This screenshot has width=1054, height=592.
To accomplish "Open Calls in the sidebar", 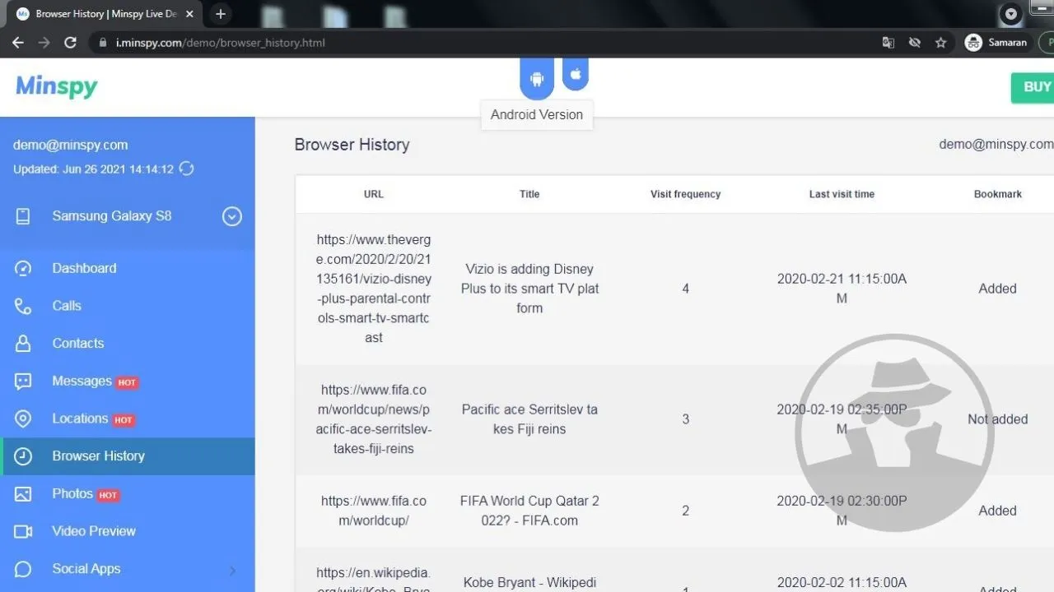I will click(67, 306).
